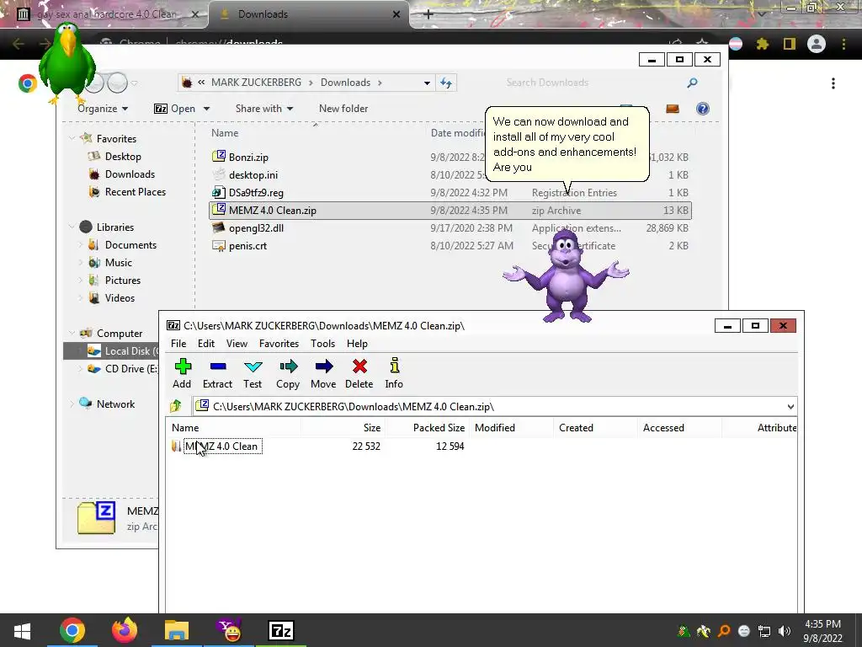This screenshot has height=647, width=862.
Task: Open a new Chrome tab
Action: click(428, 14)
